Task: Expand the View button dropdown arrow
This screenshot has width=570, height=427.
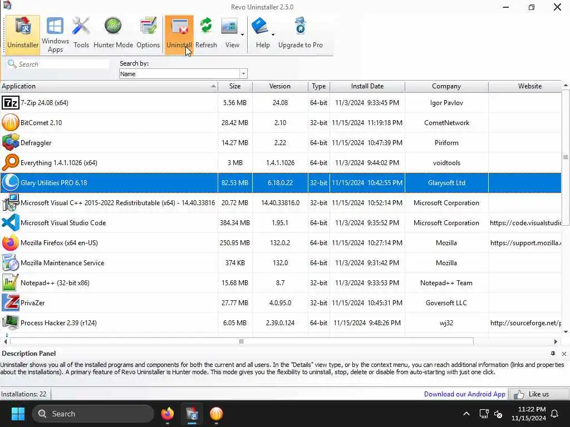Action: coord(243,35)
